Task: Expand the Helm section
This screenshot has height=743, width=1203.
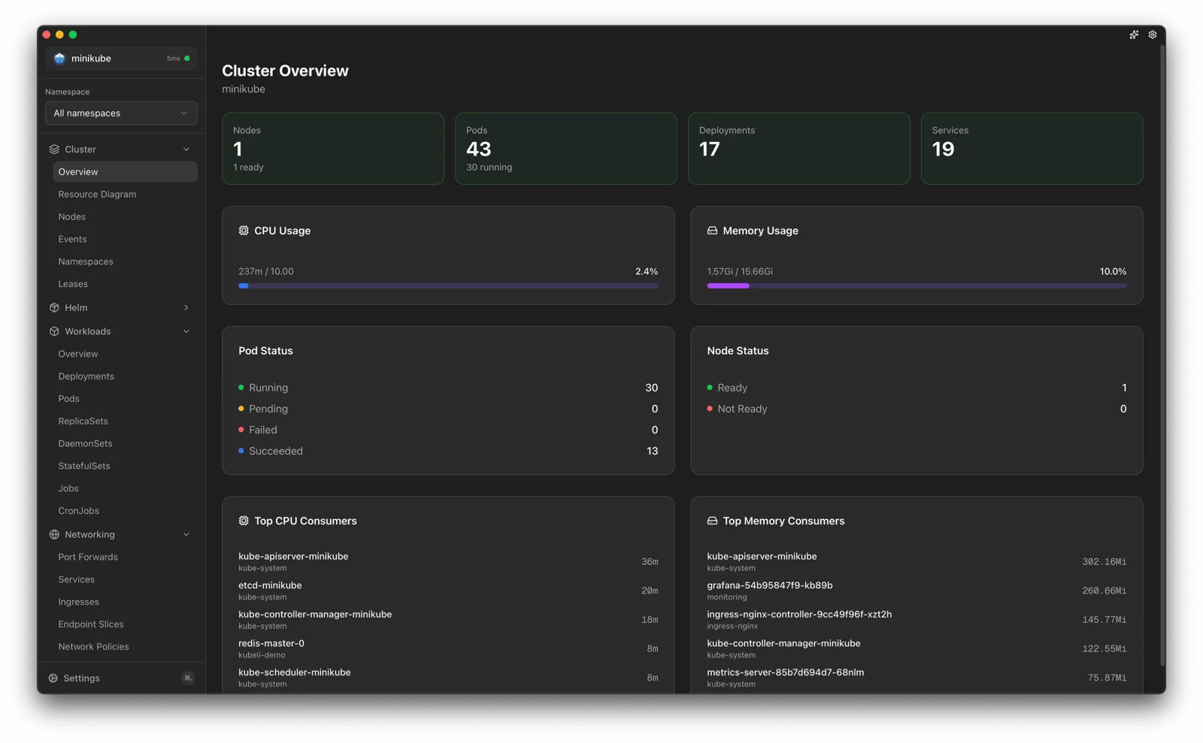Action: pos(186,307)
